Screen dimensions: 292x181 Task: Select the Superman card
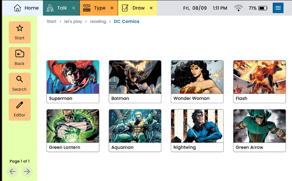73,82
